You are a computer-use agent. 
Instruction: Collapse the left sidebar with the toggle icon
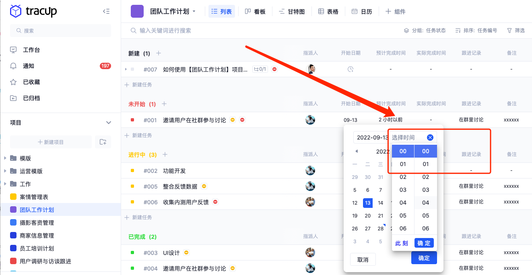click(106, 12)
